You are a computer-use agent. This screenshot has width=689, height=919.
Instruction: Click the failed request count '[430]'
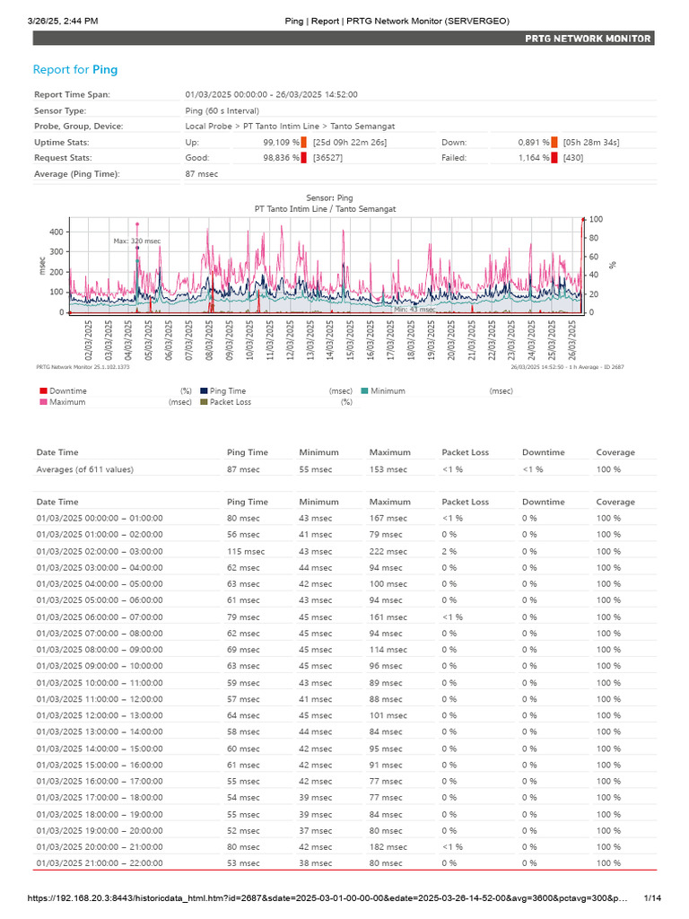click(573, 158)
